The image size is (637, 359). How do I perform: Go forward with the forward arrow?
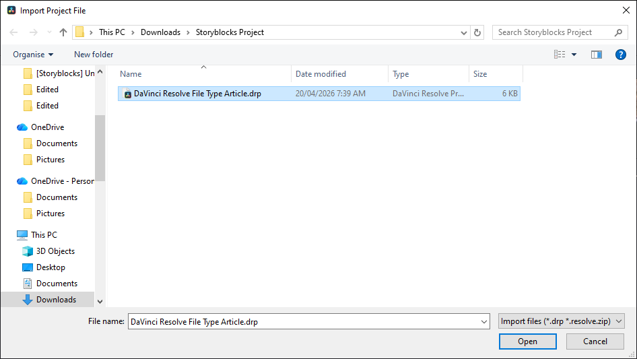pyautogui.click(x=33, y=32)
